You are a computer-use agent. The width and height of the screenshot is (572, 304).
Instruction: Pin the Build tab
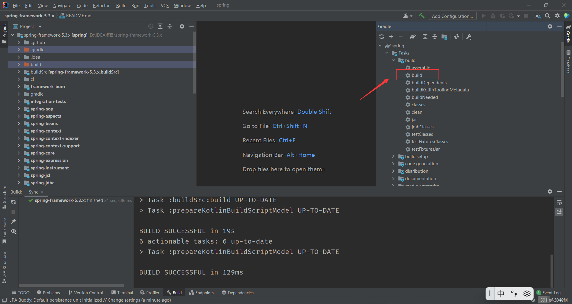[x=13, y=222]
